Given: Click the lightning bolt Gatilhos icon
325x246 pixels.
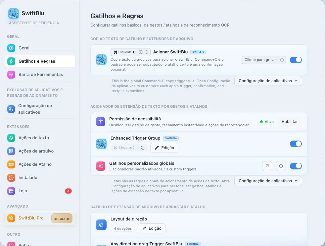Looking at the screenshot, I should 11,61.
